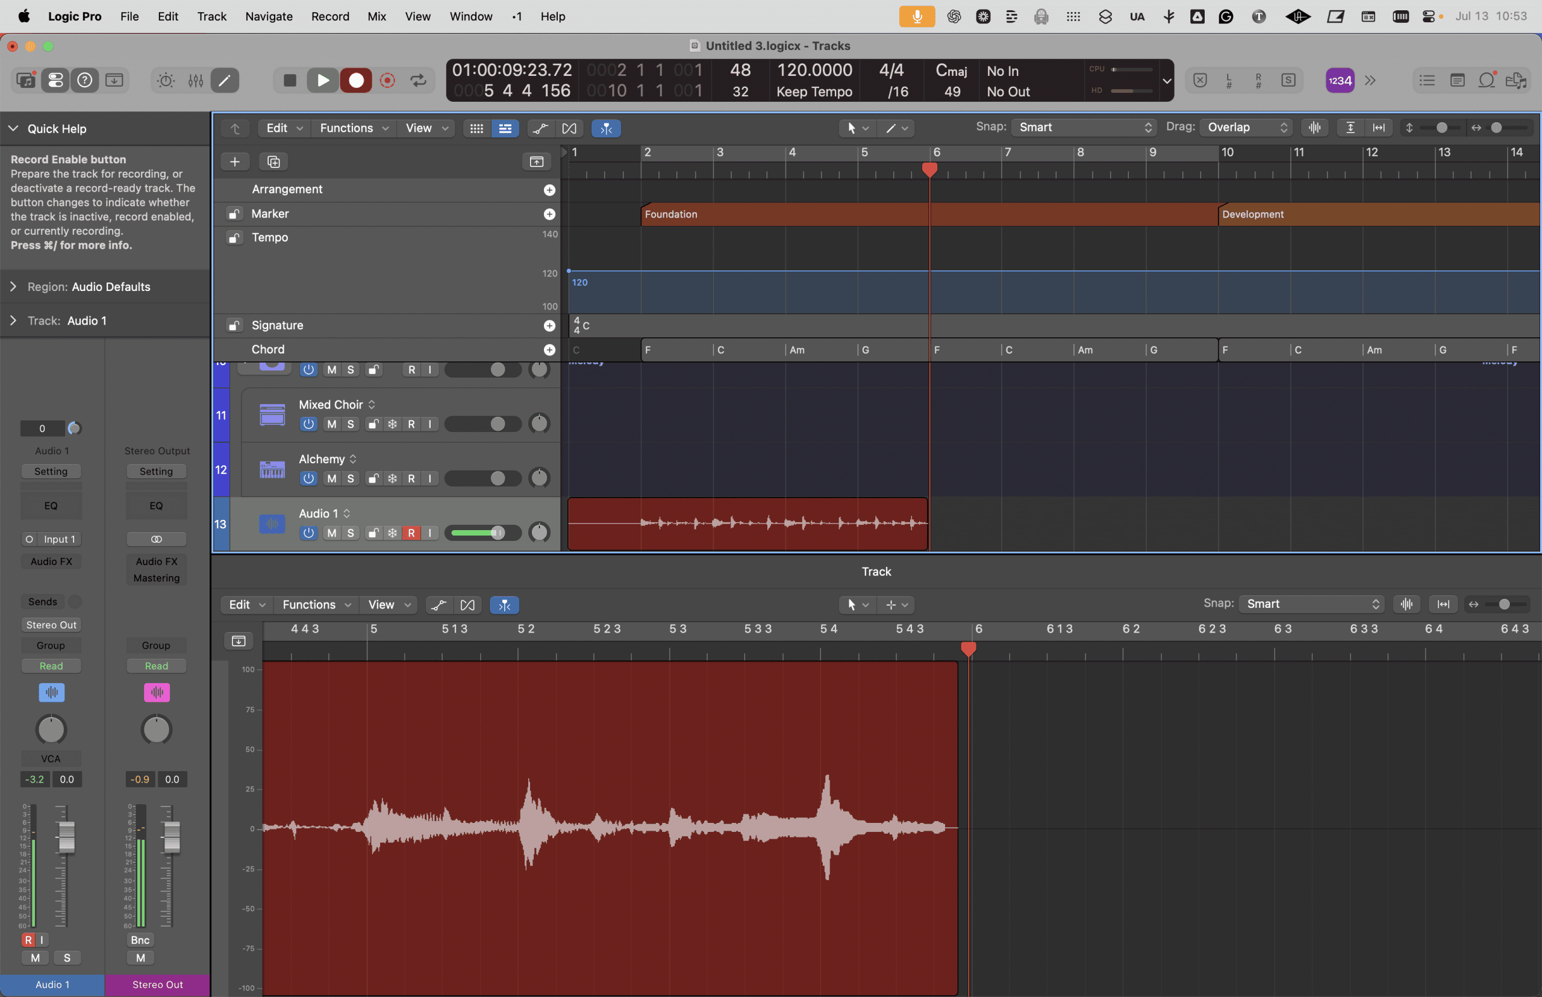Open the File menu
The height and width of the screenshot is (997, 1542).
[x=130, y=16]
